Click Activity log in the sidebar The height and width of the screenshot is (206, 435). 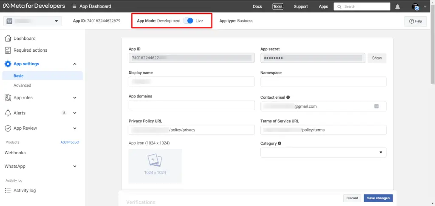24,190
